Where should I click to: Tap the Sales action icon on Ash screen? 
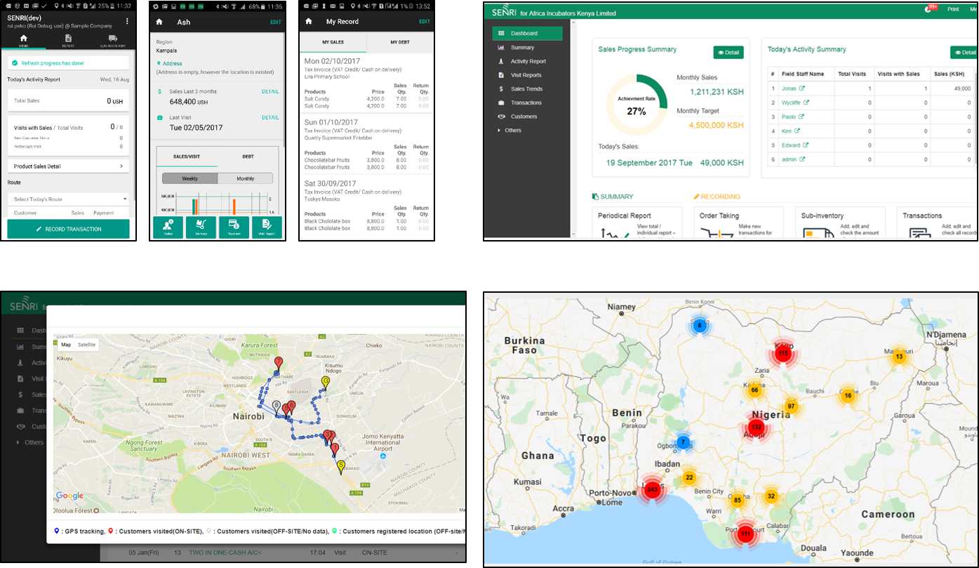[168, 227]
